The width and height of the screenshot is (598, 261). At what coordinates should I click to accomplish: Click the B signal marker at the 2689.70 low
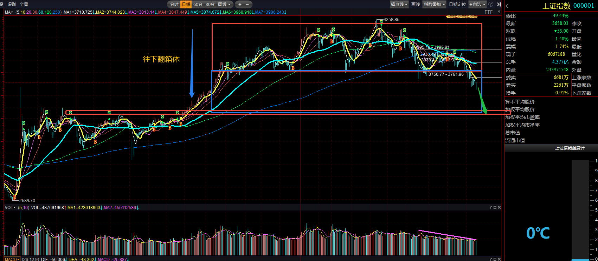coord(14,198)
